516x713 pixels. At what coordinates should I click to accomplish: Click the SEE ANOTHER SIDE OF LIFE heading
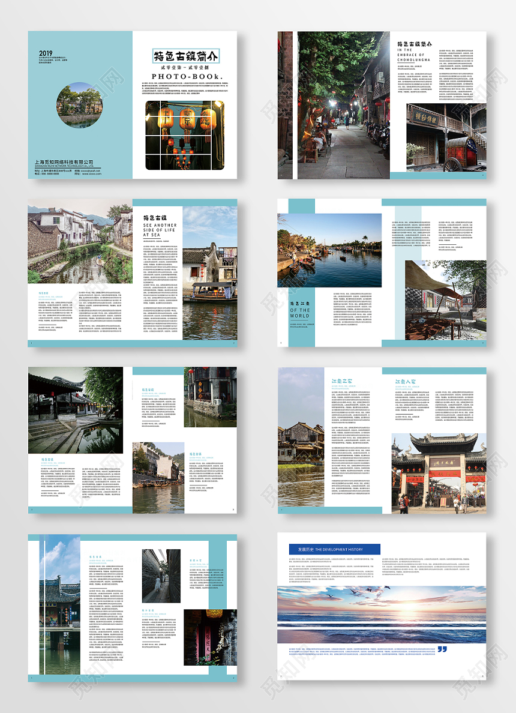pos(160,230)
